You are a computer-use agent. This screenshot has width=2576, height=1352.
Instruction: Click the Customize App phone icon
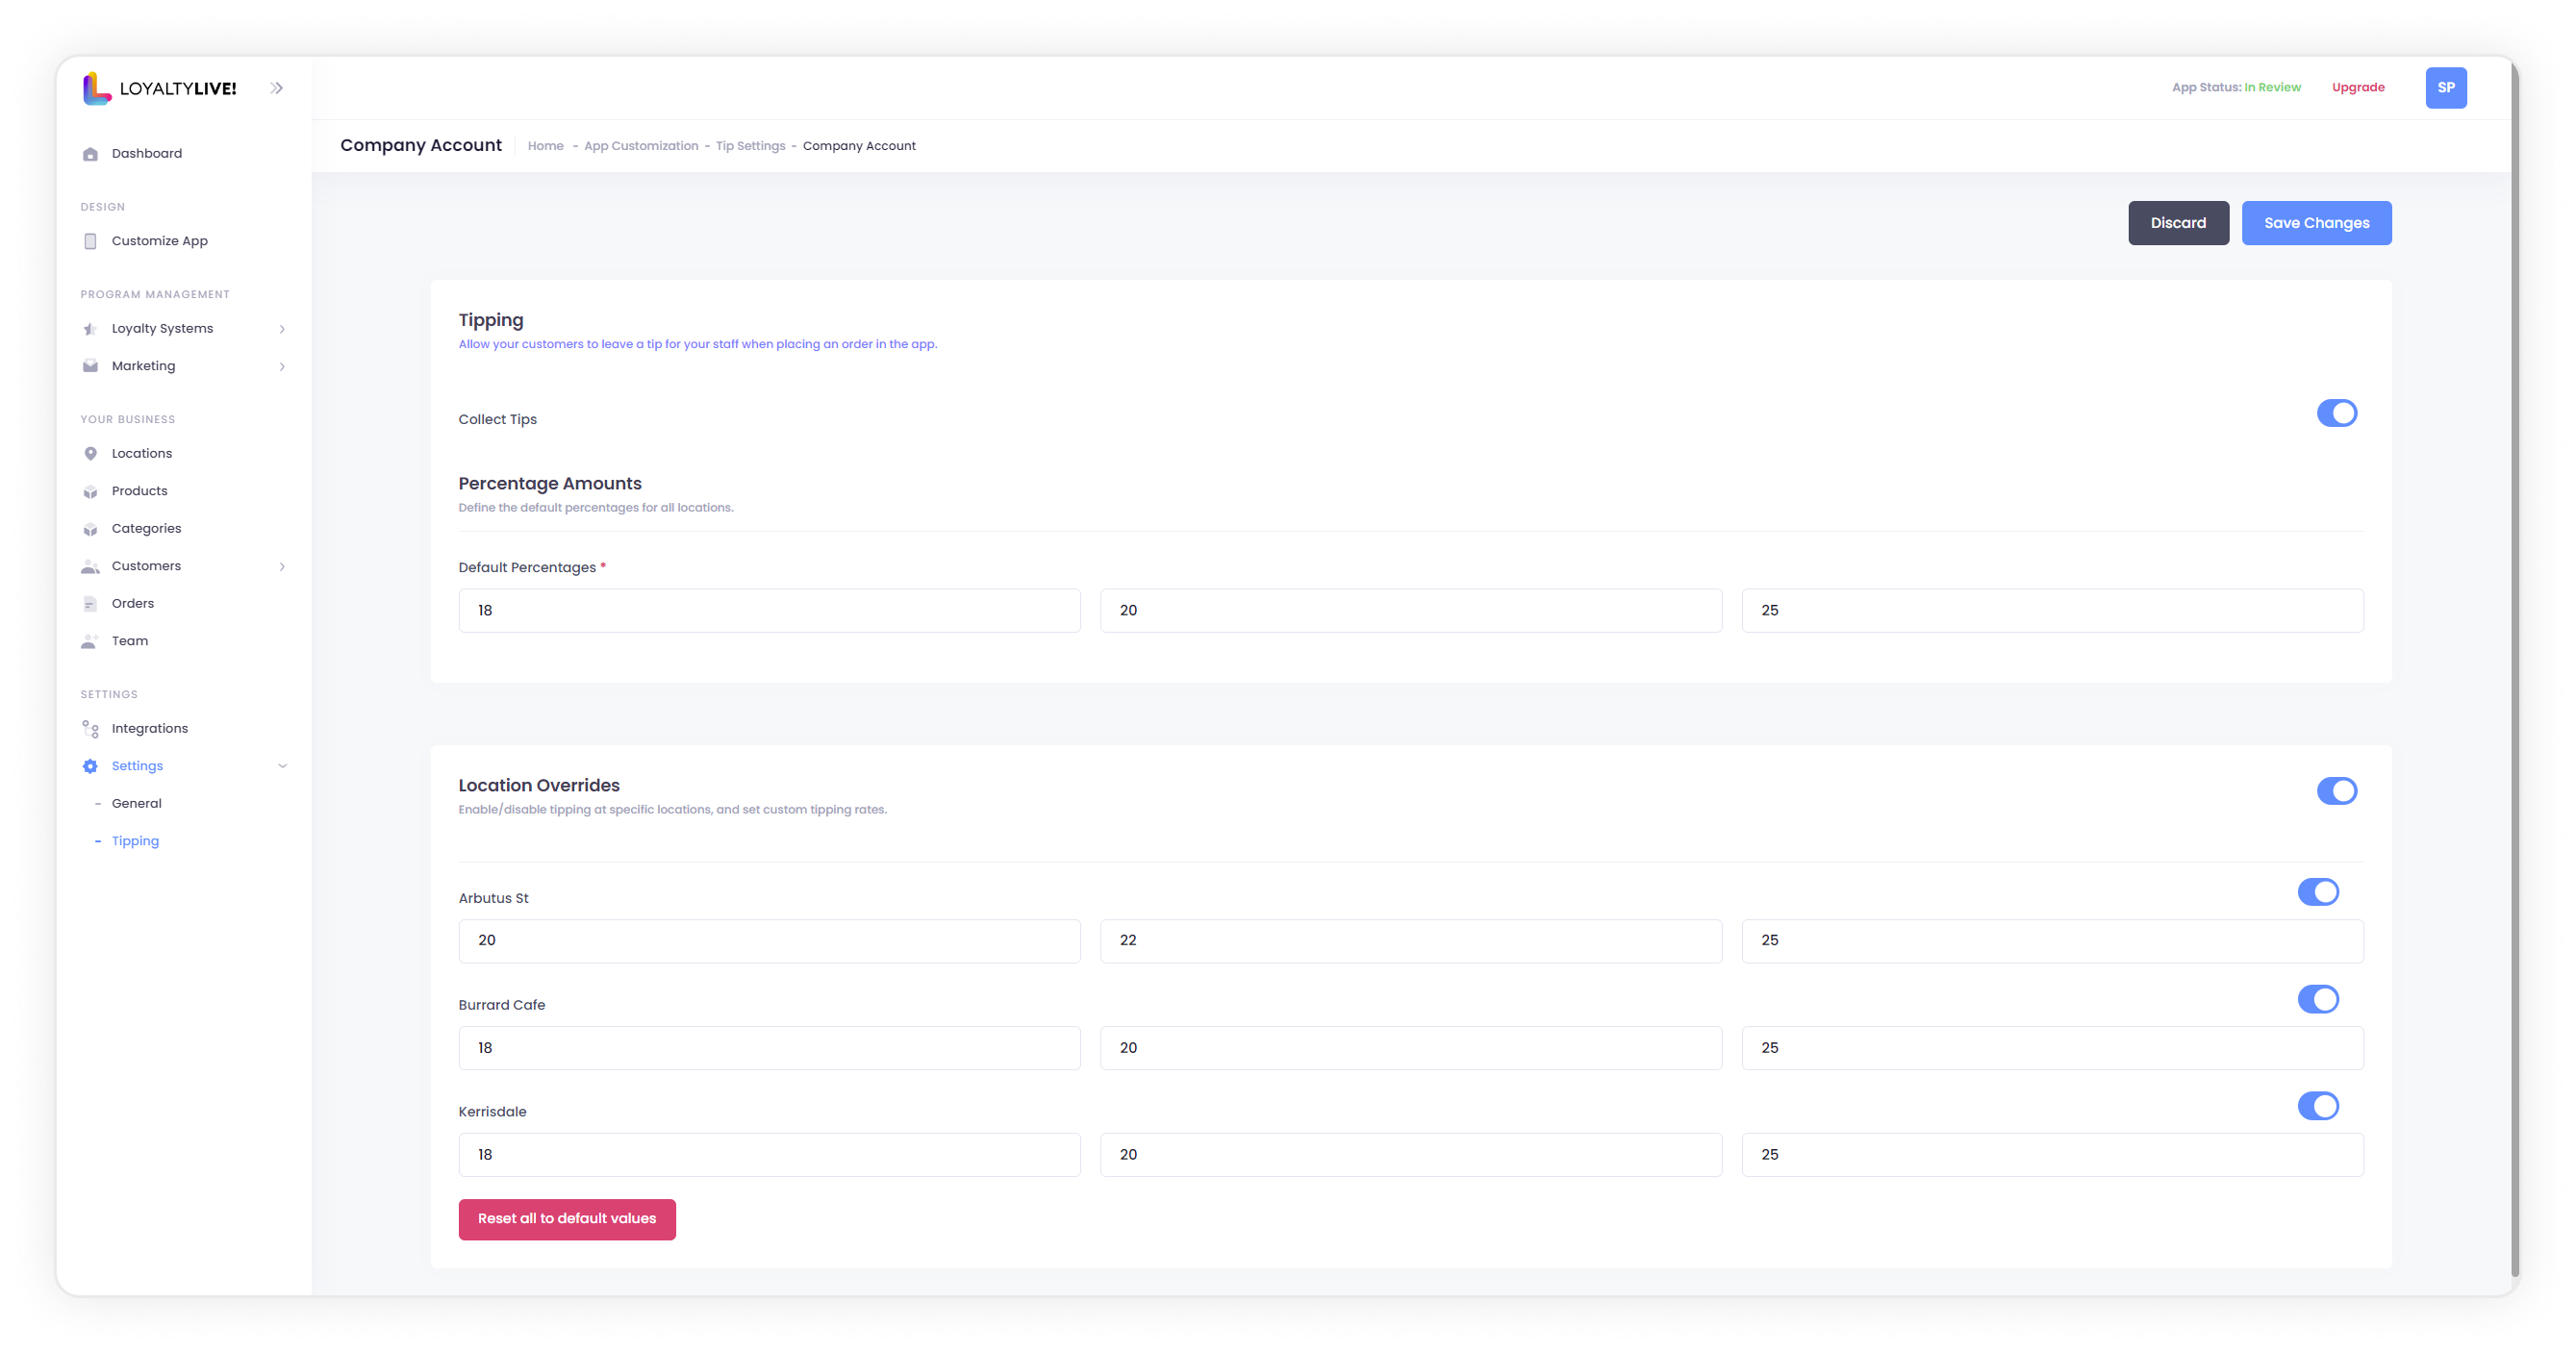point(90,241)
